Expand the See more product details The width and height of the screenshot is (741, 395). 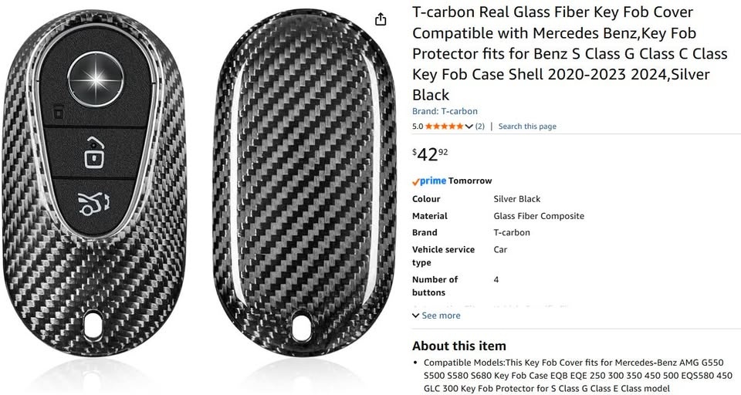(436, 316)
